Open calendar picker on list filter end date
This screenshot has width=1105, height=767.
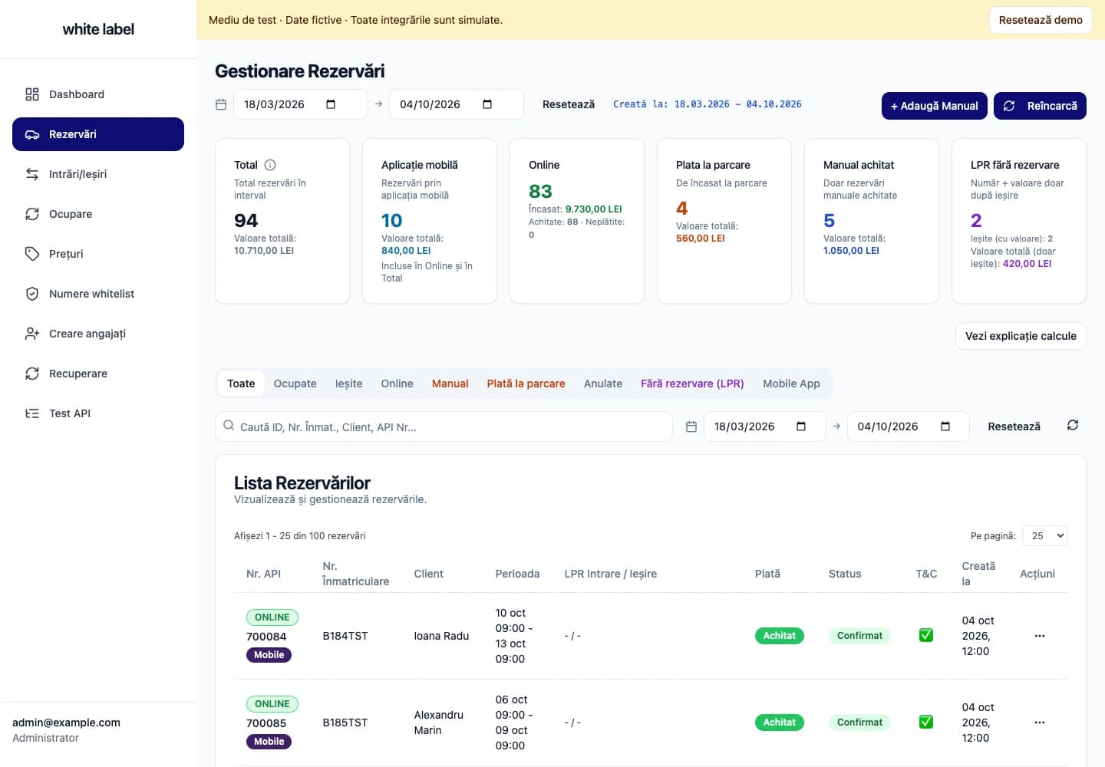point(945,426)
